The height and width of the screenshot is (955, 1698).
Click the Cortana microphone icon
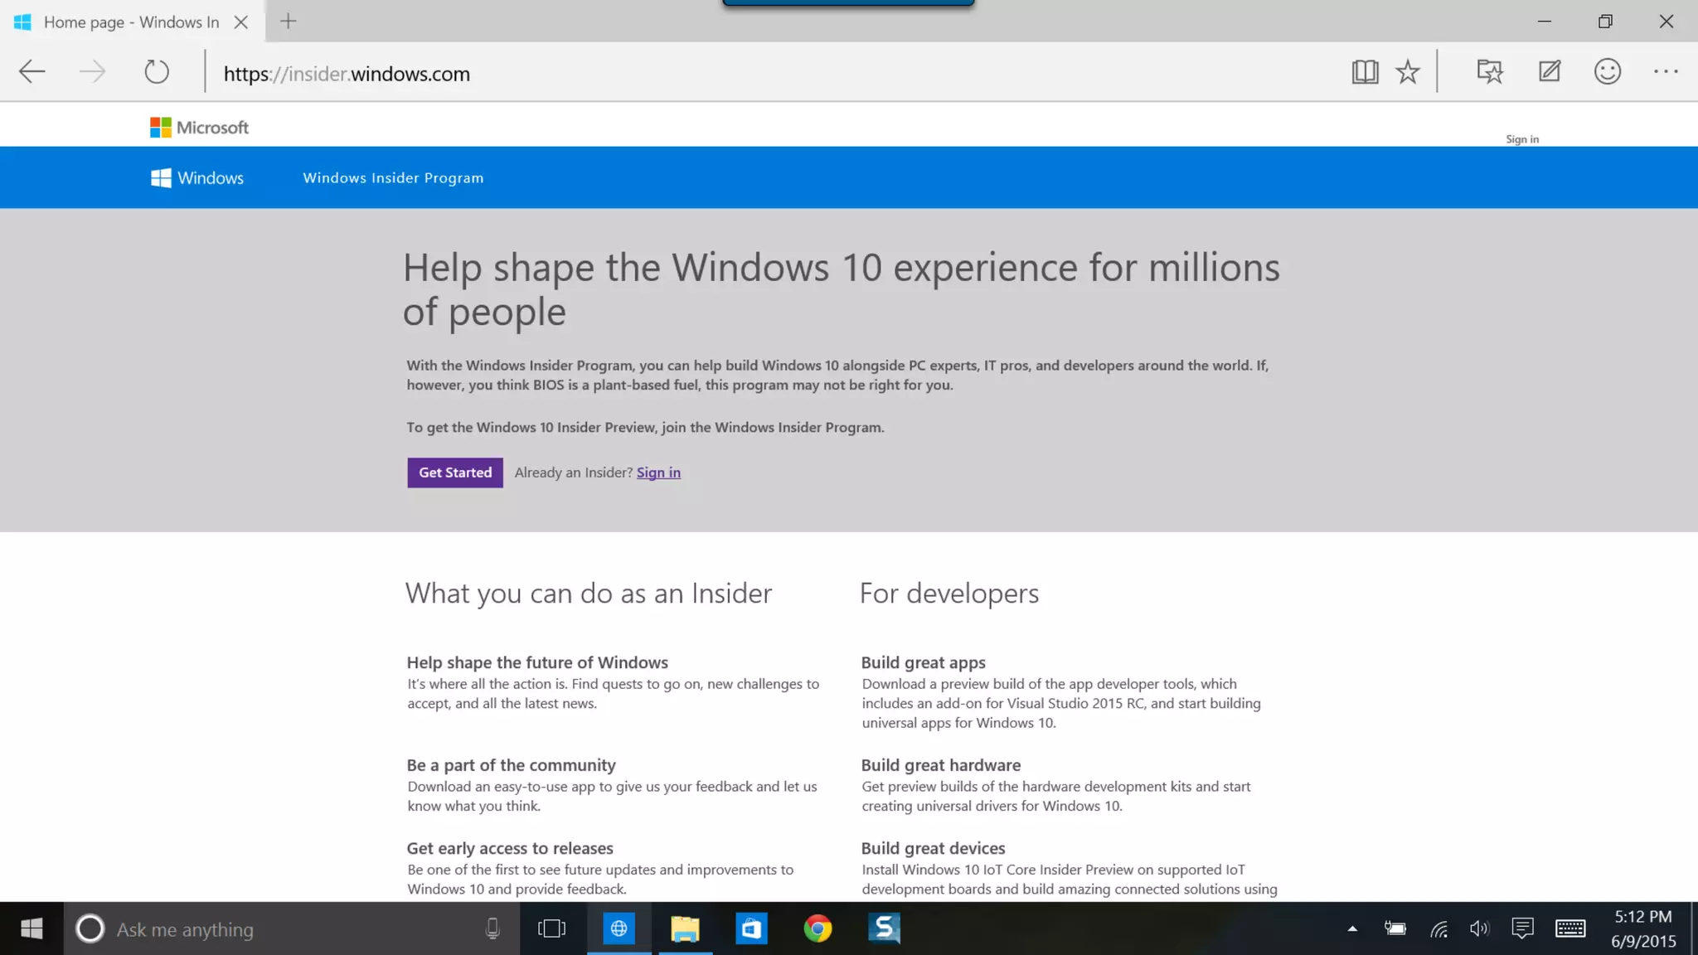[492, 929]
